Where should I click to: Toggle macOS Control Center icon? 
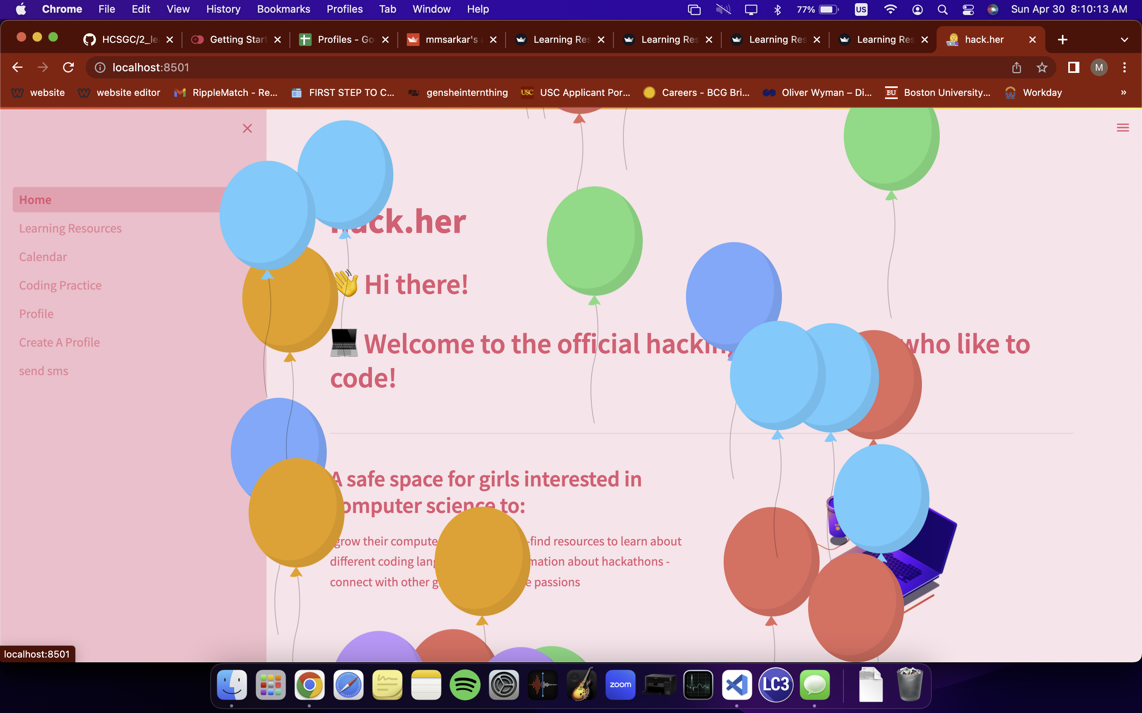968,10
